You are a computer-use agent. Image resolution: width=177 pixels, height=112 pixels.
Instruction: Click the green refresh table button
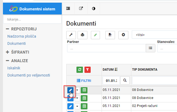pyautogui.click(x=80, y=70)
